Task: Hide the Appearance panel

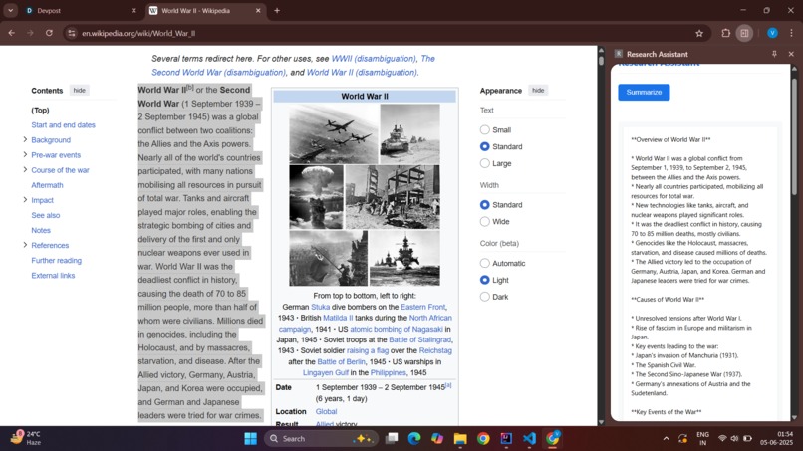Action: (538, 90)
